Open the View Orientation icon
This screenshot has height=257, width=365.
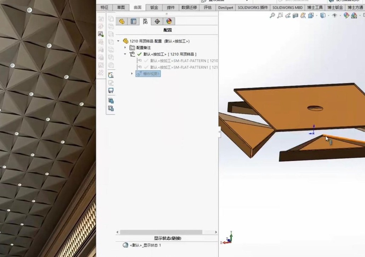(310, 16)
